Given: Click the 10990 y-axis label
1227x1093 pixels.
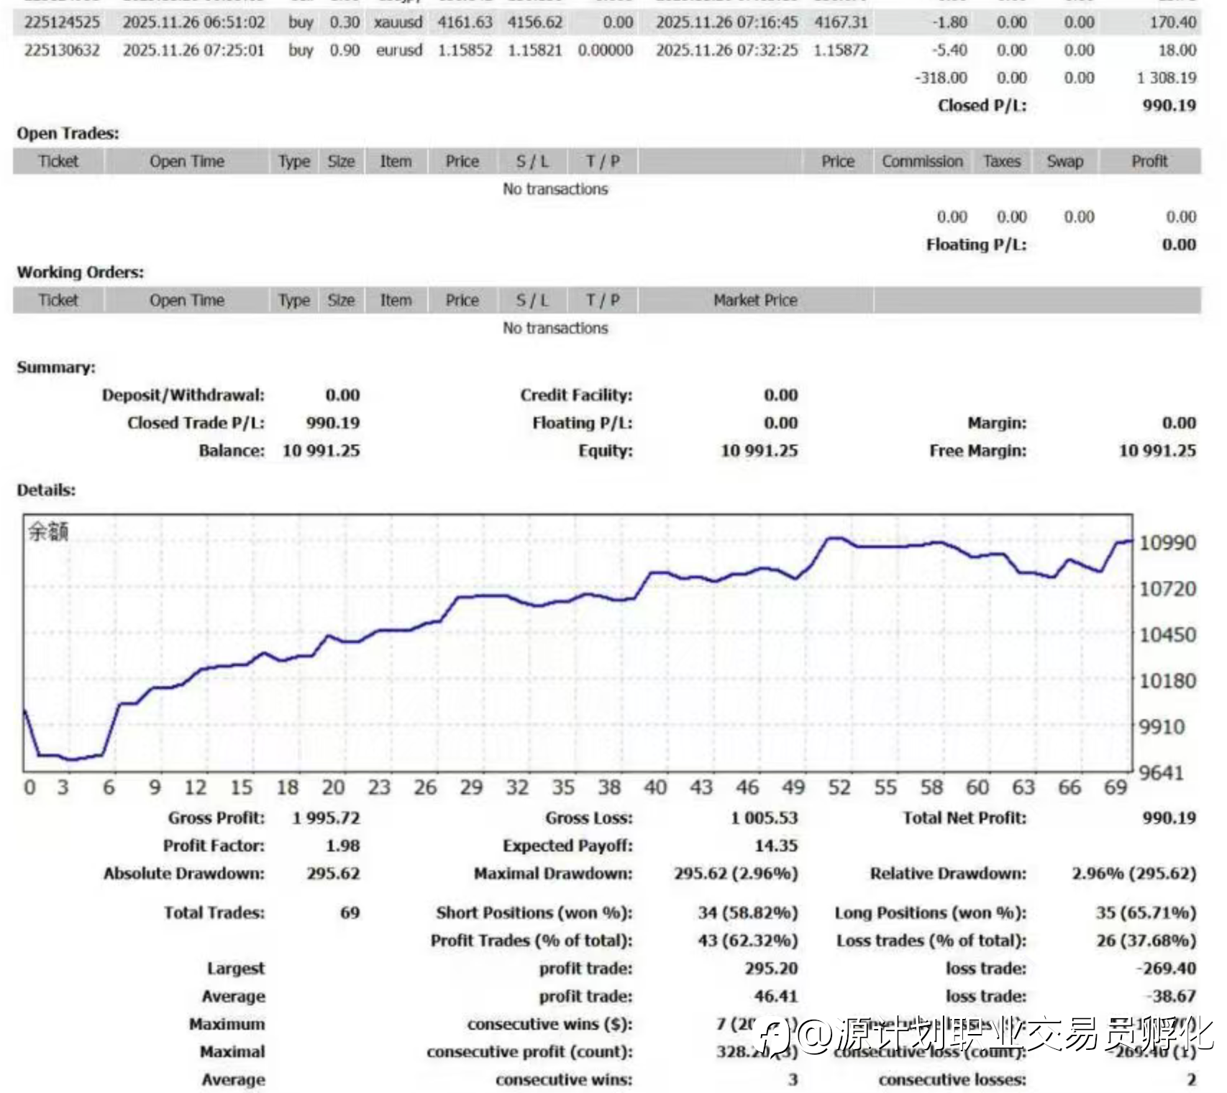Looking at the screenshot, I should 1167,543.
